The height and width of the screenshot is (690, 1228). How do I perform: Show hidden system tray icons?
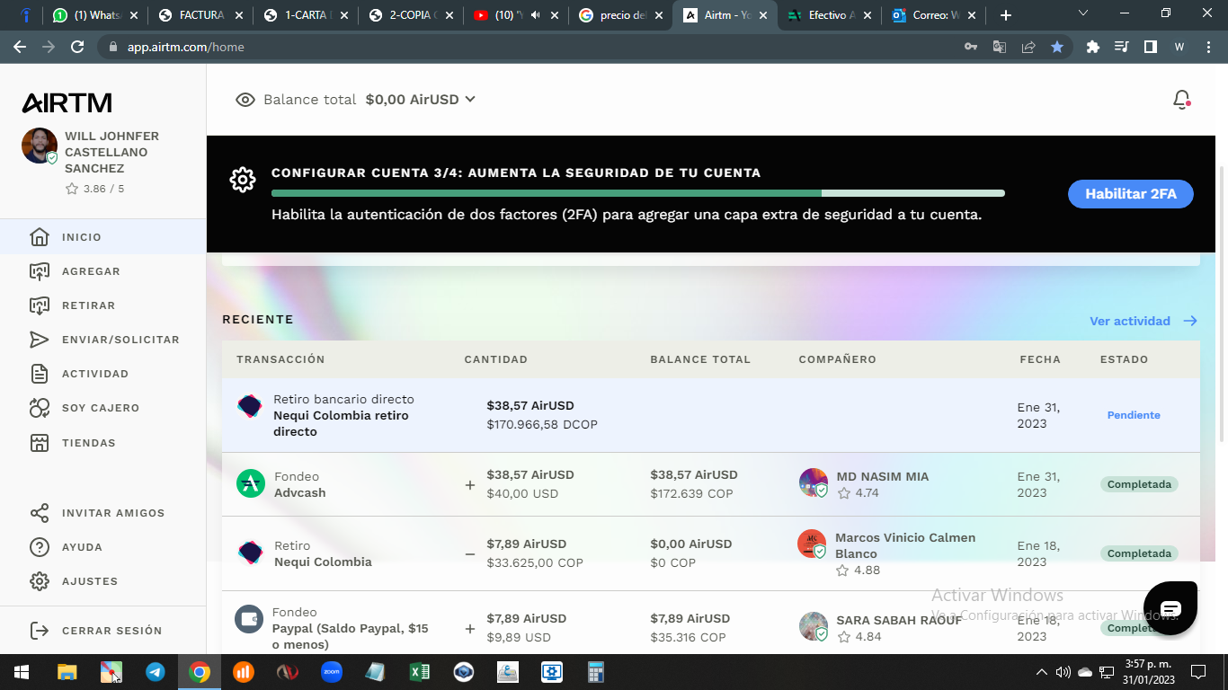point(1042,672)
